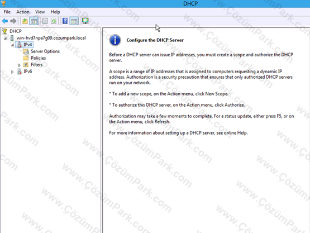This screenshot has width=310, height=233.
Task: Open the View menu
Action: pos(40,12)
